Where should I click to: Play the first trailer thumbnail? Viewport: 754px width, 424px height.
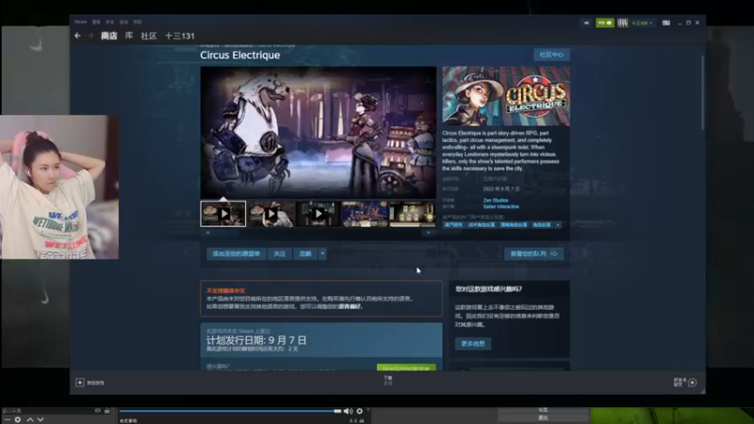tap(223, 214)
